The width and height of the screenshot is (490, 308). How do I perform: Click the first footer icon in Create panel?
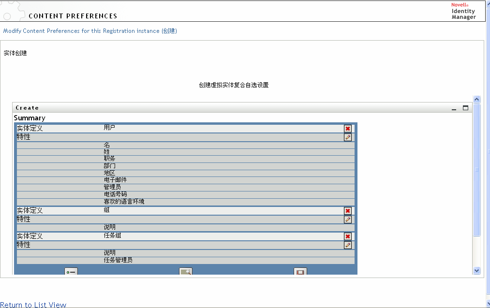[70, 271]
